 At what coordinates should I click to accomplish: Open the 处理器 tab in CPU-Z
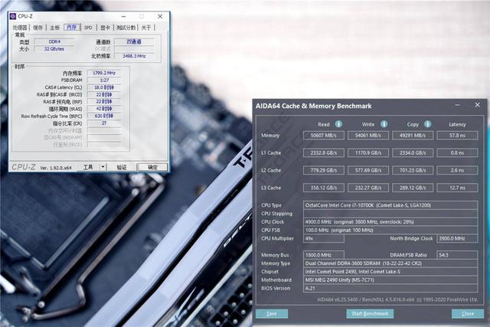tap(20, 28)
